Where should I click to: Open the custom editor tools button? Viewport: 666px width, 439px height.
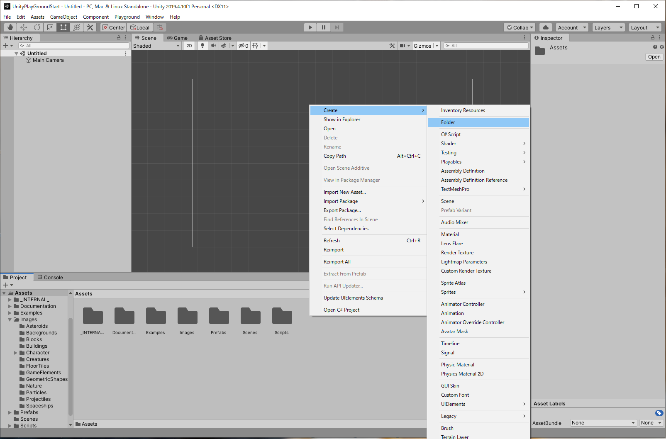coord(90,27)
